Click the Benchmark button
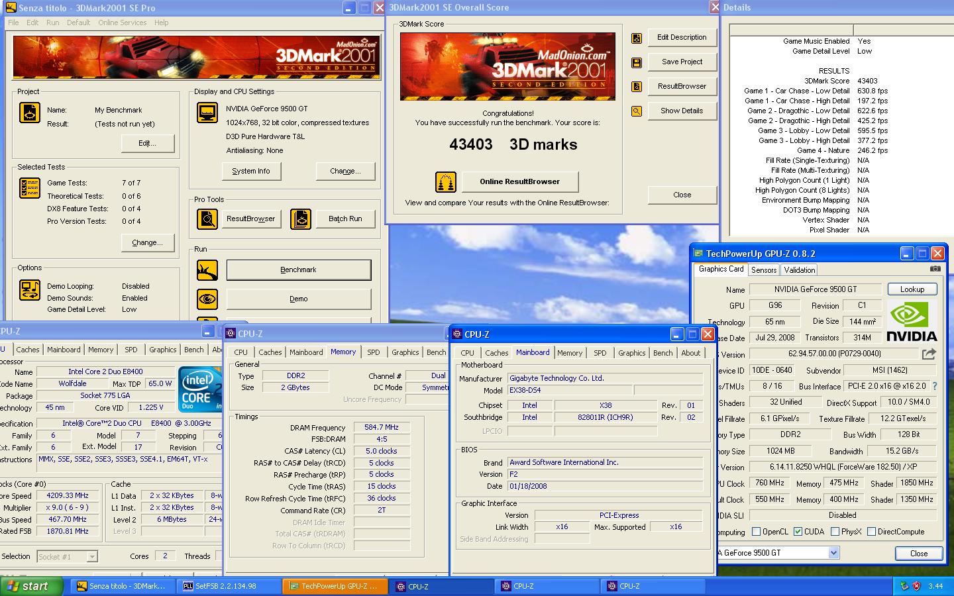 click(x=299, y=270)
